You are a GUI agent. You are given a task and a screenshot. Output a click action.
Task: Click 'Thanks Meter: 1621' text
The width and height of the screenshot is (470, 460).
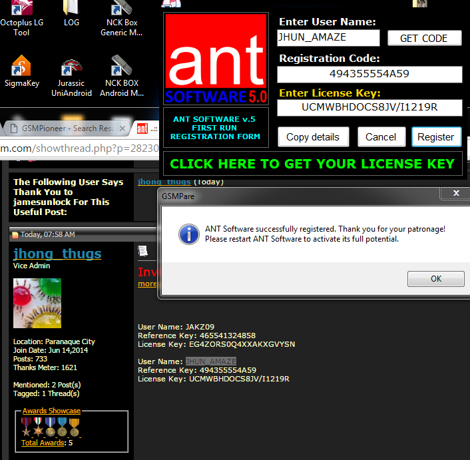coord(45,367)
